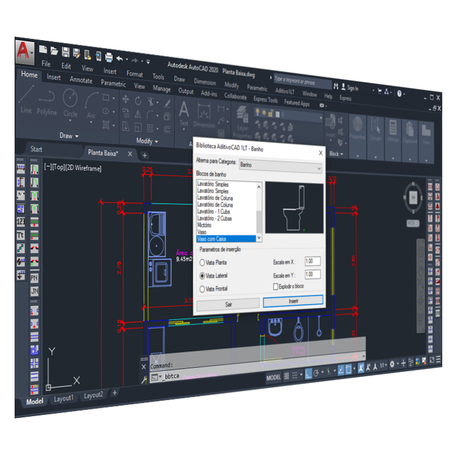The height and width of the screenshot is (455, 455).
Task: Toggle Ortho mode in status bar
Action: [308, 373]
